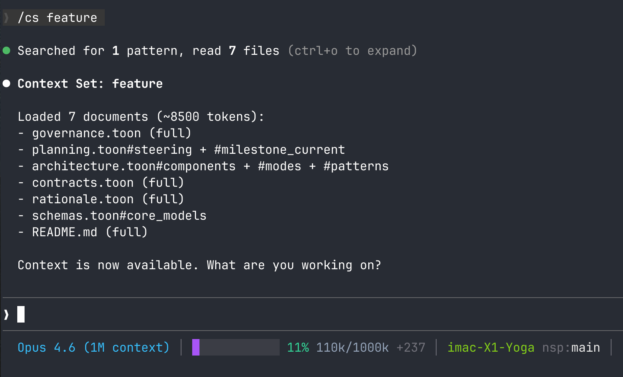This screenshot has width=623, height=377.
Task: Click the white bullet beside Context Set
Action: [7, 84]
